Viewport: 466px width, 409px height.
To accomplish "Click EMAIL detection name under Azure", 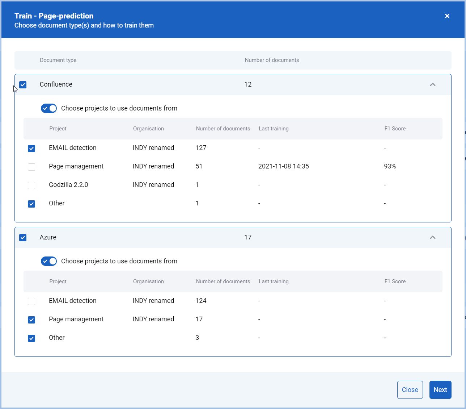I will [x=73, y=301].
